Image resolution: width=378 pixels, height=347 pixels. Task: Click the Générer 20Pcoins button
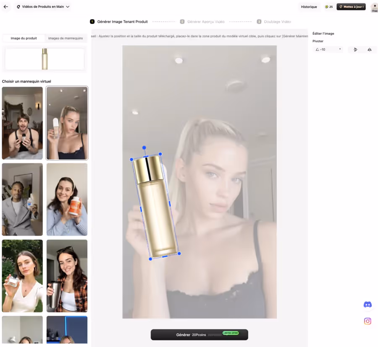[199, 335]
